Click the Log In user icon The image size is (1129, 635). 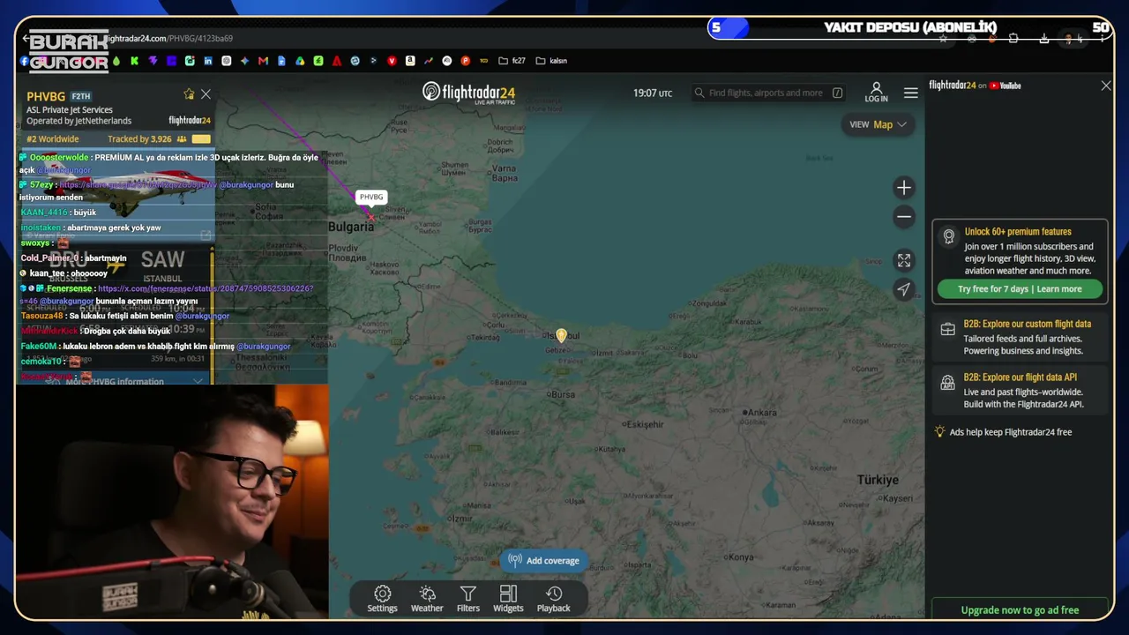[877, 93]
